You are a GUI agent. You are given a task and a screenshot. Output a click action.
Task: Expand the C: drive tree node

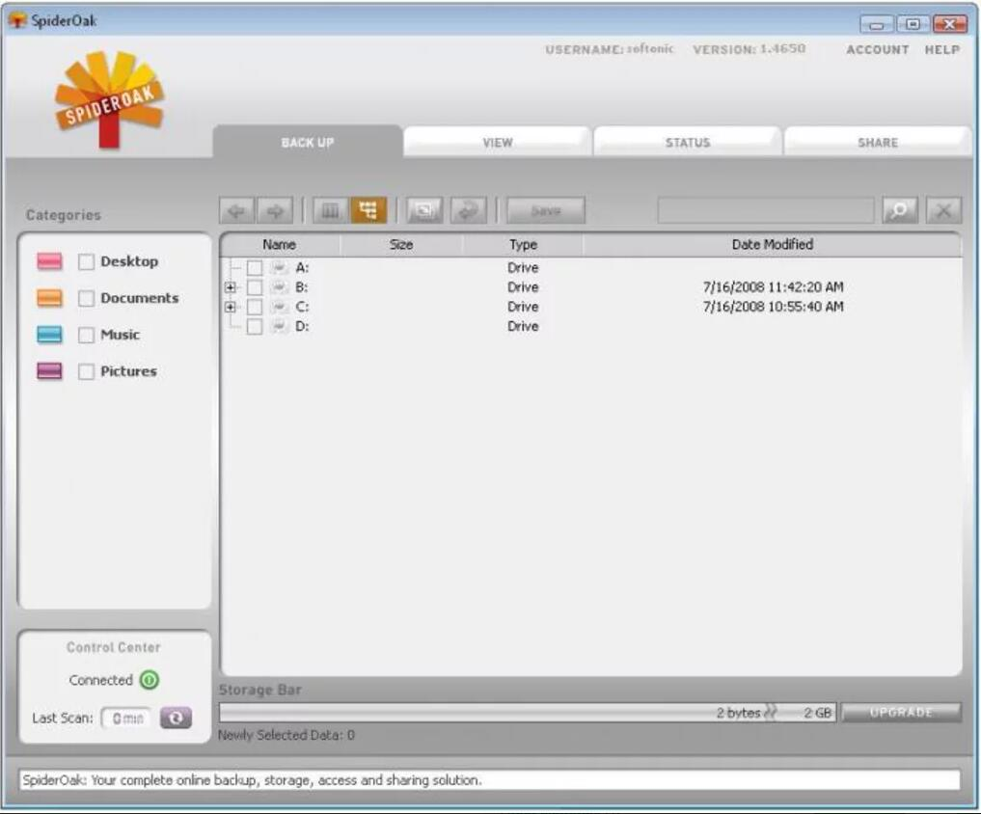click(x=230, y=307)
